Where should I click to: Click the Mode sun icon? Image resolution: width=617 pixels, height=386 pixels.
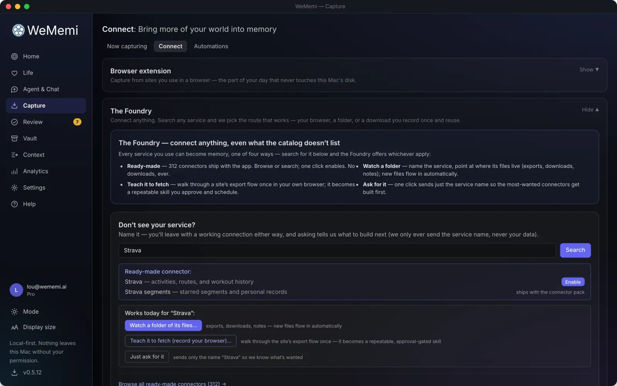pos(14,312)
